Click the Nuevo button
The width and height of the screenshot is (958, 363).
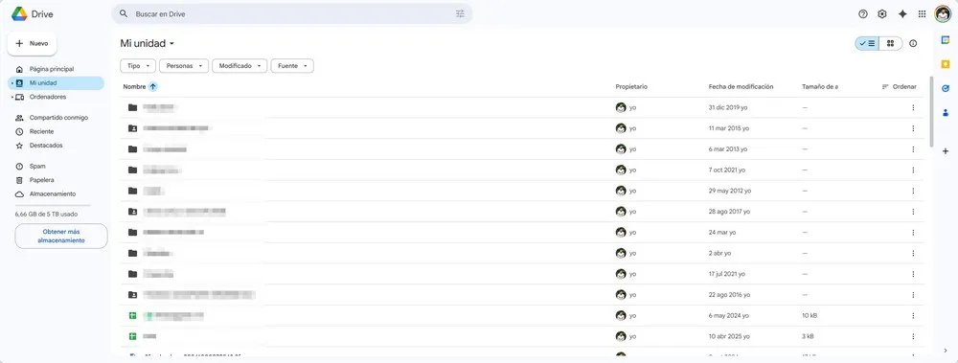[x=32, y=43]
